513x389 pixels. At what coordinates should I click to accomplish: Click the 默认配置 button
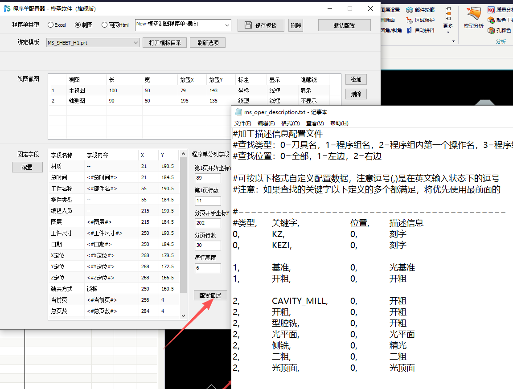click(x=344, y=25)
